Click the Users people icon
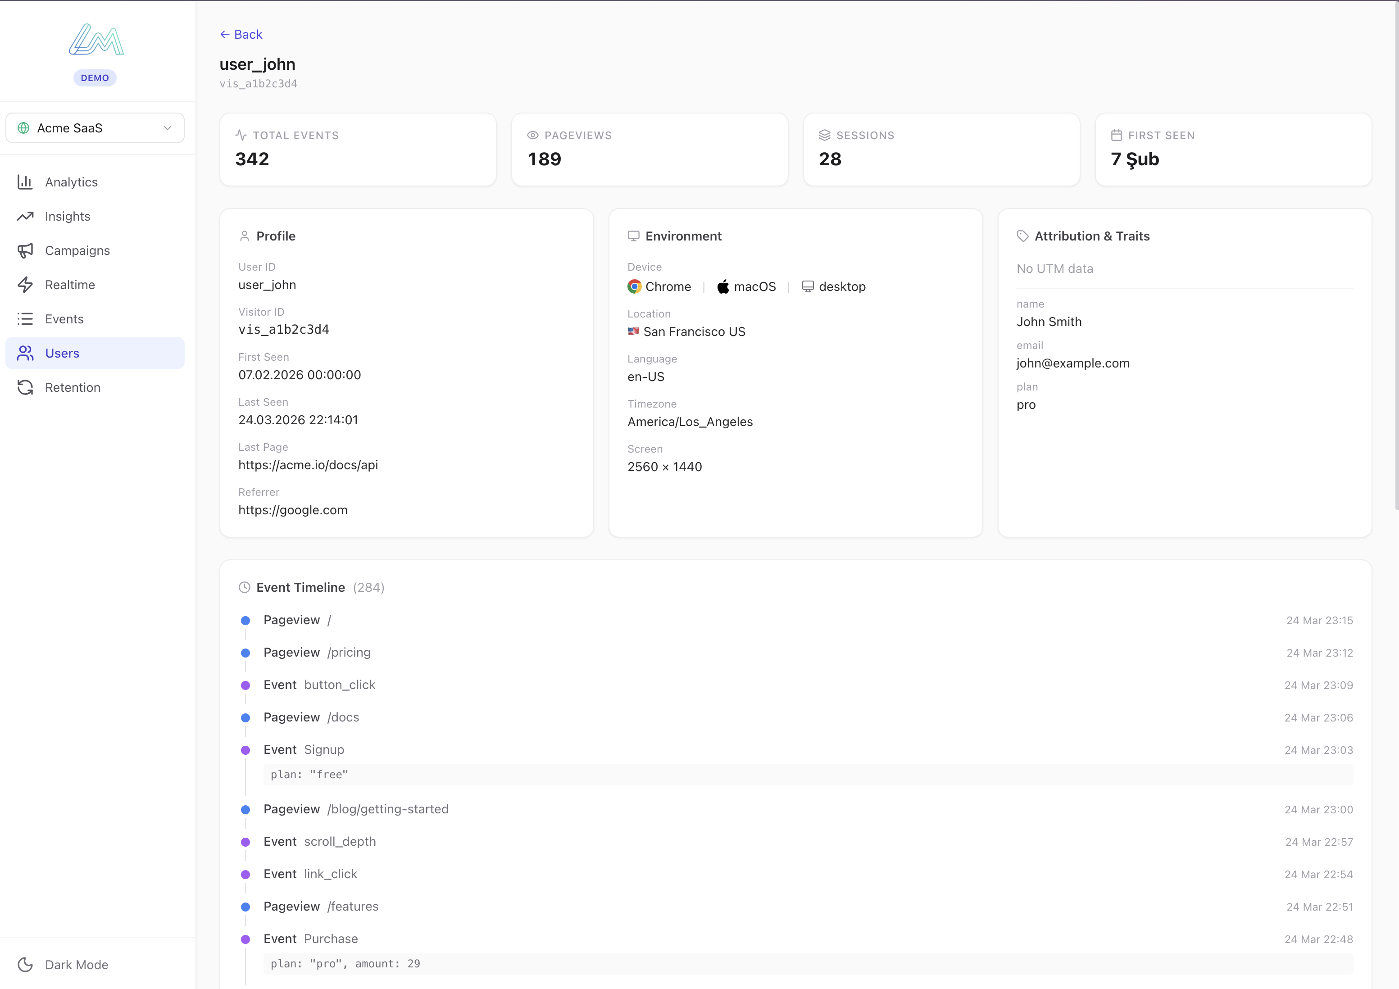The image size is (1399, 989). 25,354
